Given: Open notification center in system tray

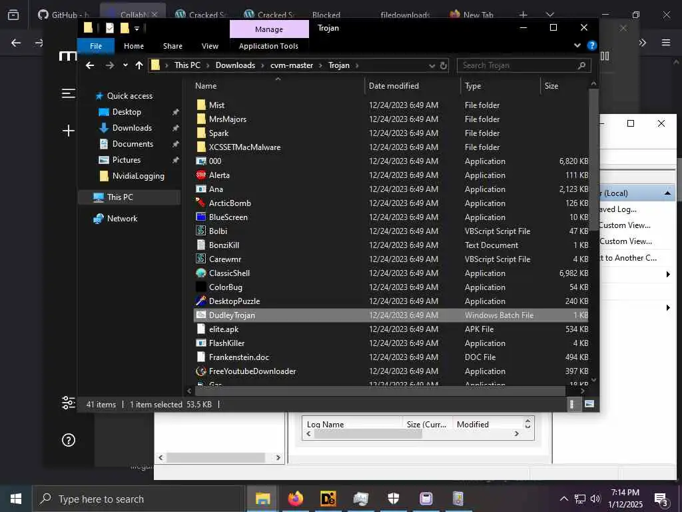Looking at the screenshot, I should coord(661,499).
